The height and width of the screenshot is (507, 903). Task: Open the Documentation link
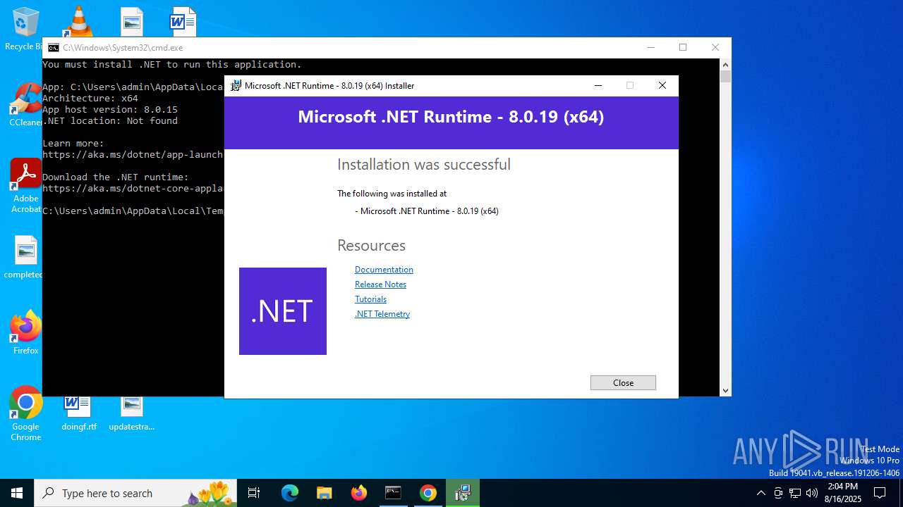tap(384, 270)
